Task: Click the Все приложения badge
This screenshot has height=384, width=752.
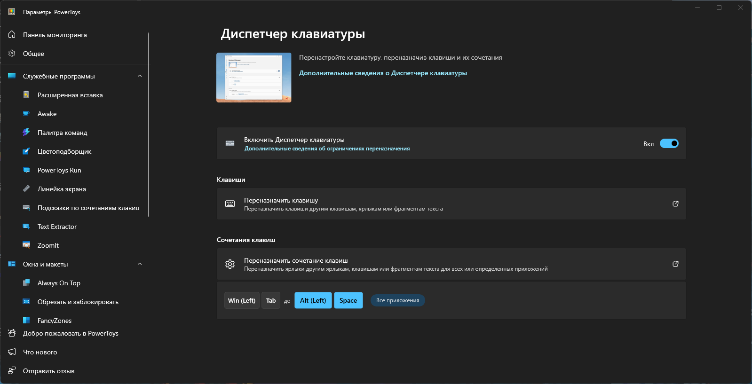Action: [x=397, y=300]
